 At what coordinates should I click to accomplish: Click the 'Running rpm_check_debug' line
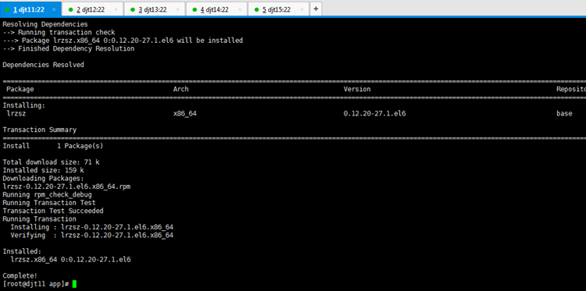tap(47, 195)
